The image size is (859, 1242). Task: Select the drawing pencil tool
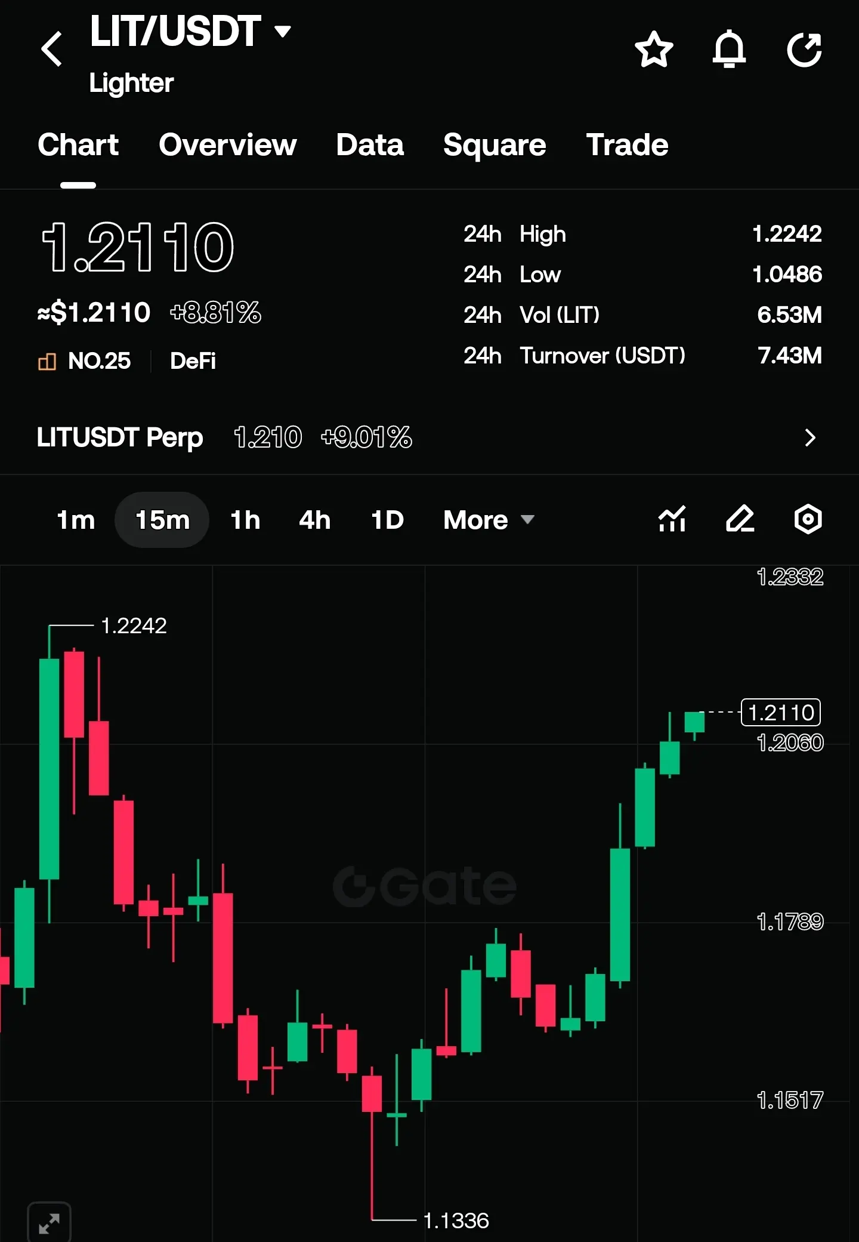tap(740, 519)
